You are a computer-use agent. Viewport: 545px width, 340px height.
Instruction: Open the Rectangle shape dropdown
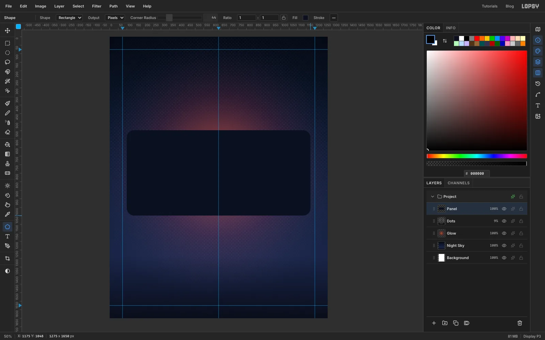(x=69, y=18)
